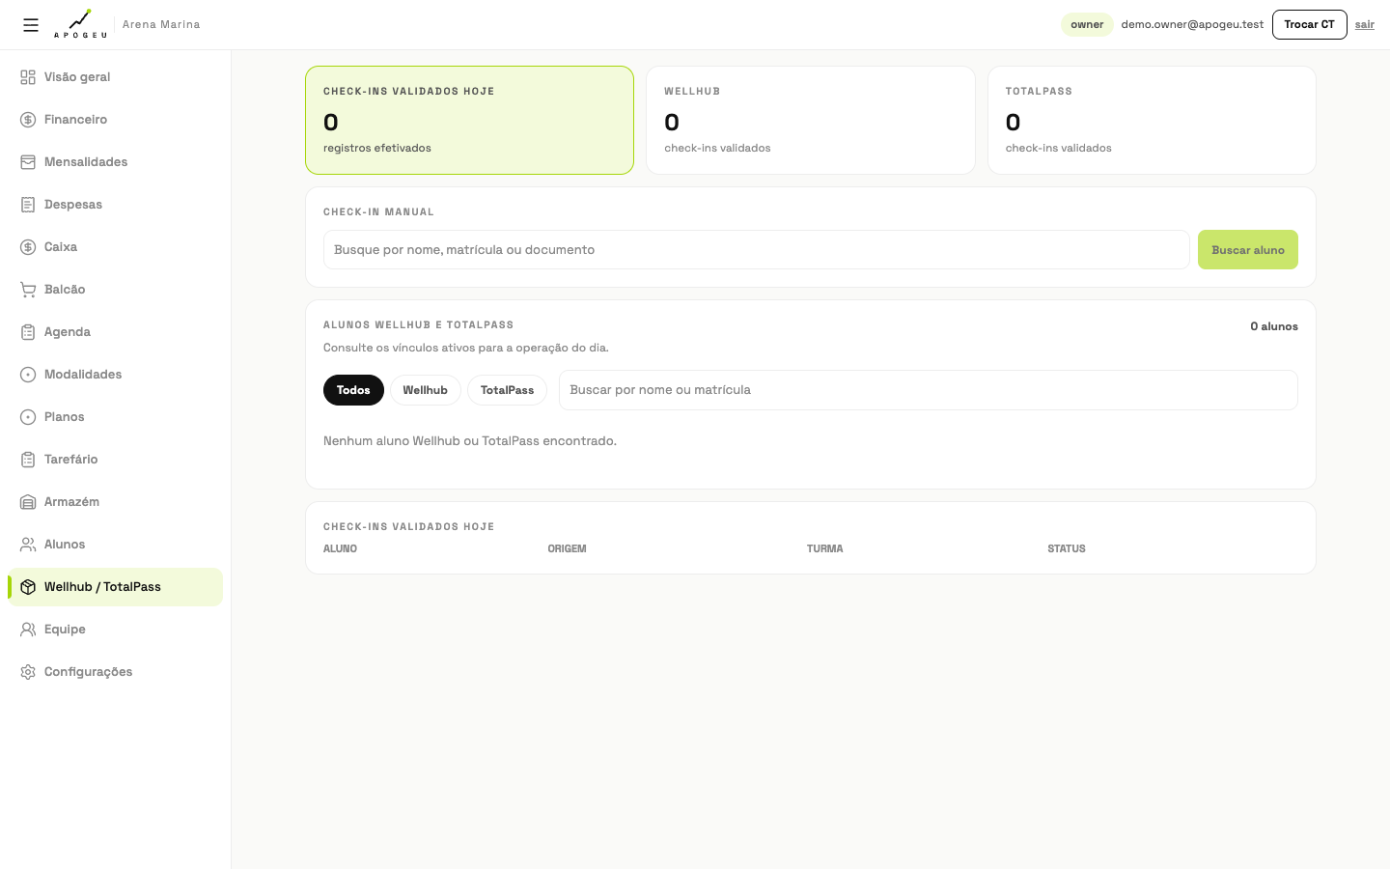Open the hamburger menu icon
The width and height of the screenshot is (1390, 869).
pyautogui.click(x=31, y=25)
